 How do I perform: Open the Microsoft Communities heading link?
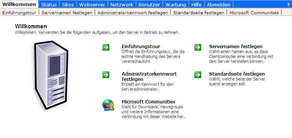tap(148, 102)
